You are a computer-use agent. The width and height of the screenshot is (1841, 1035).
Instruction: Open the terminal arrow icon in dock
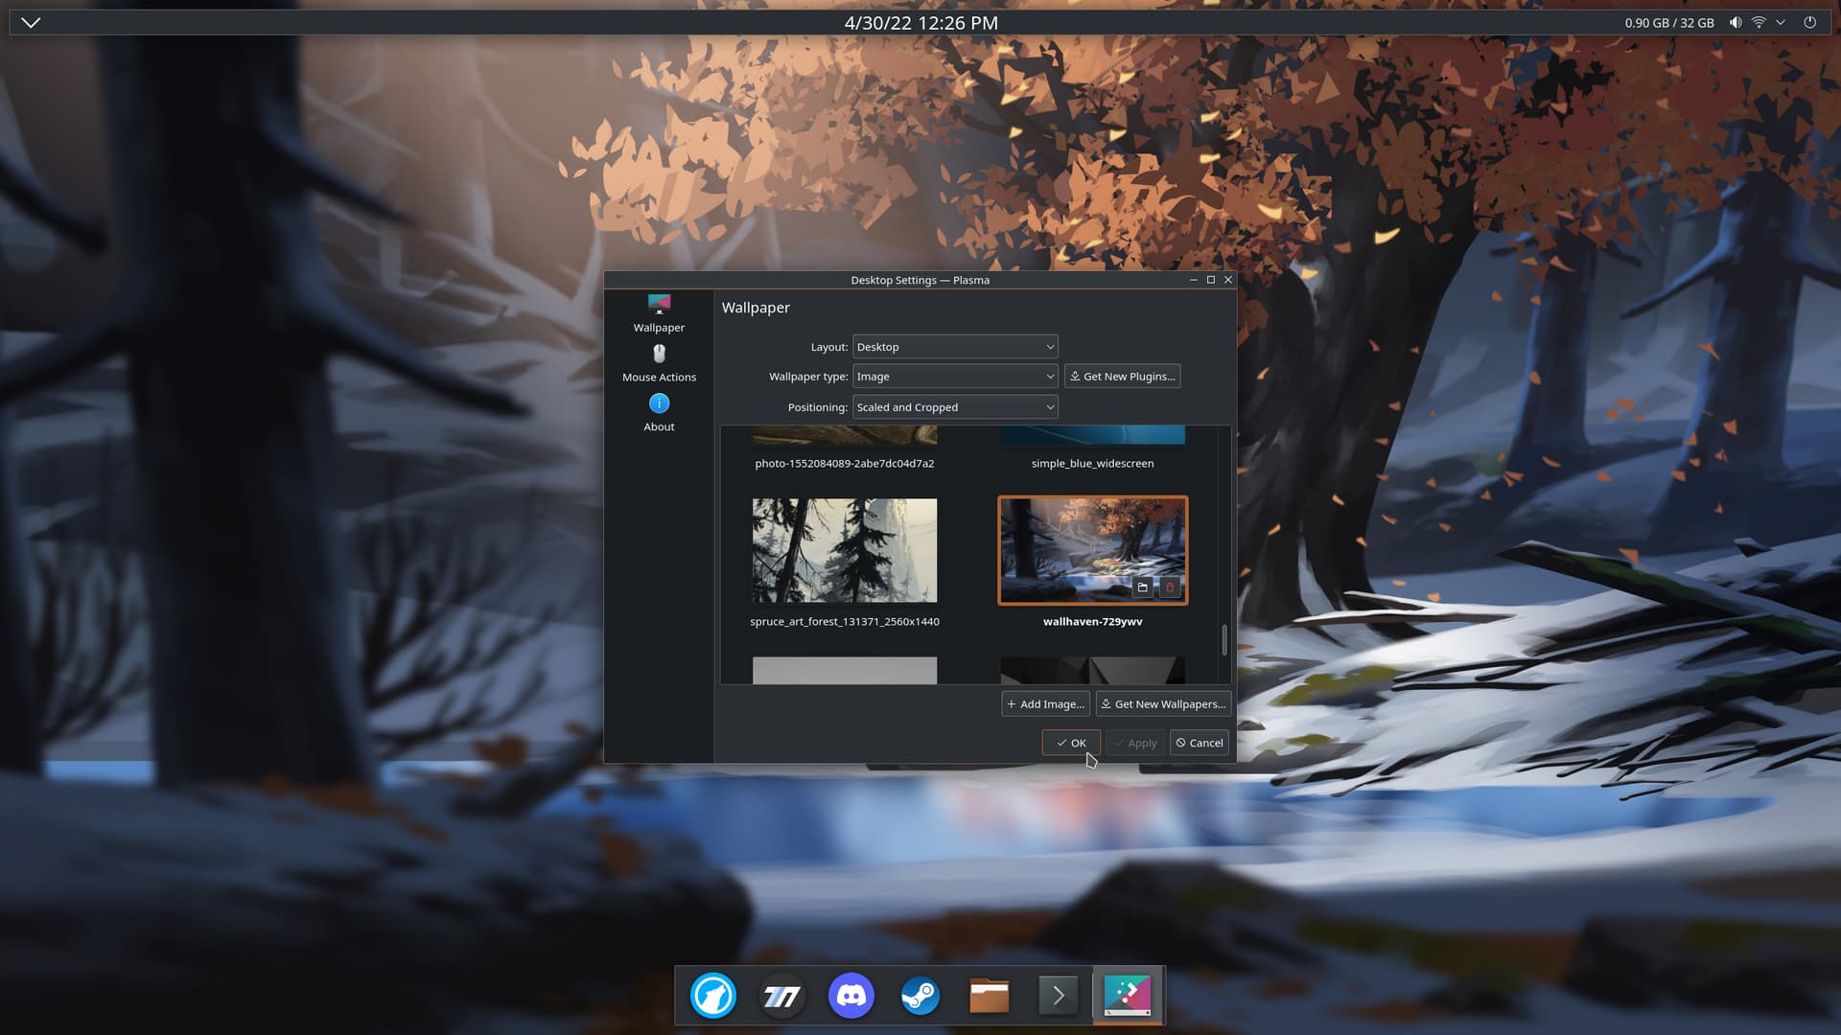(1059, 996)
